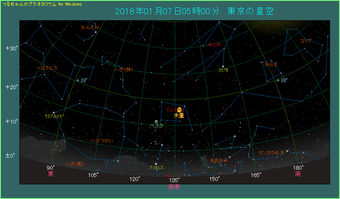Select the Antares star dot
Image resolution: width=340 pixels, height=199 pixels.
156,164
